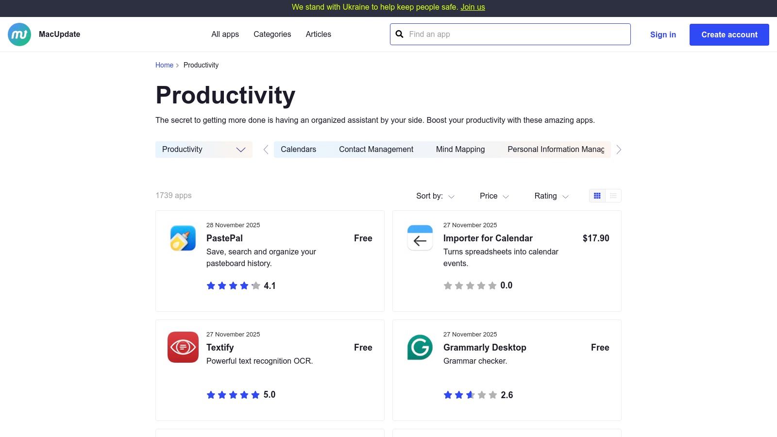
Task: Select the Personal Information Manager subcategory tab
Action: 556,150
